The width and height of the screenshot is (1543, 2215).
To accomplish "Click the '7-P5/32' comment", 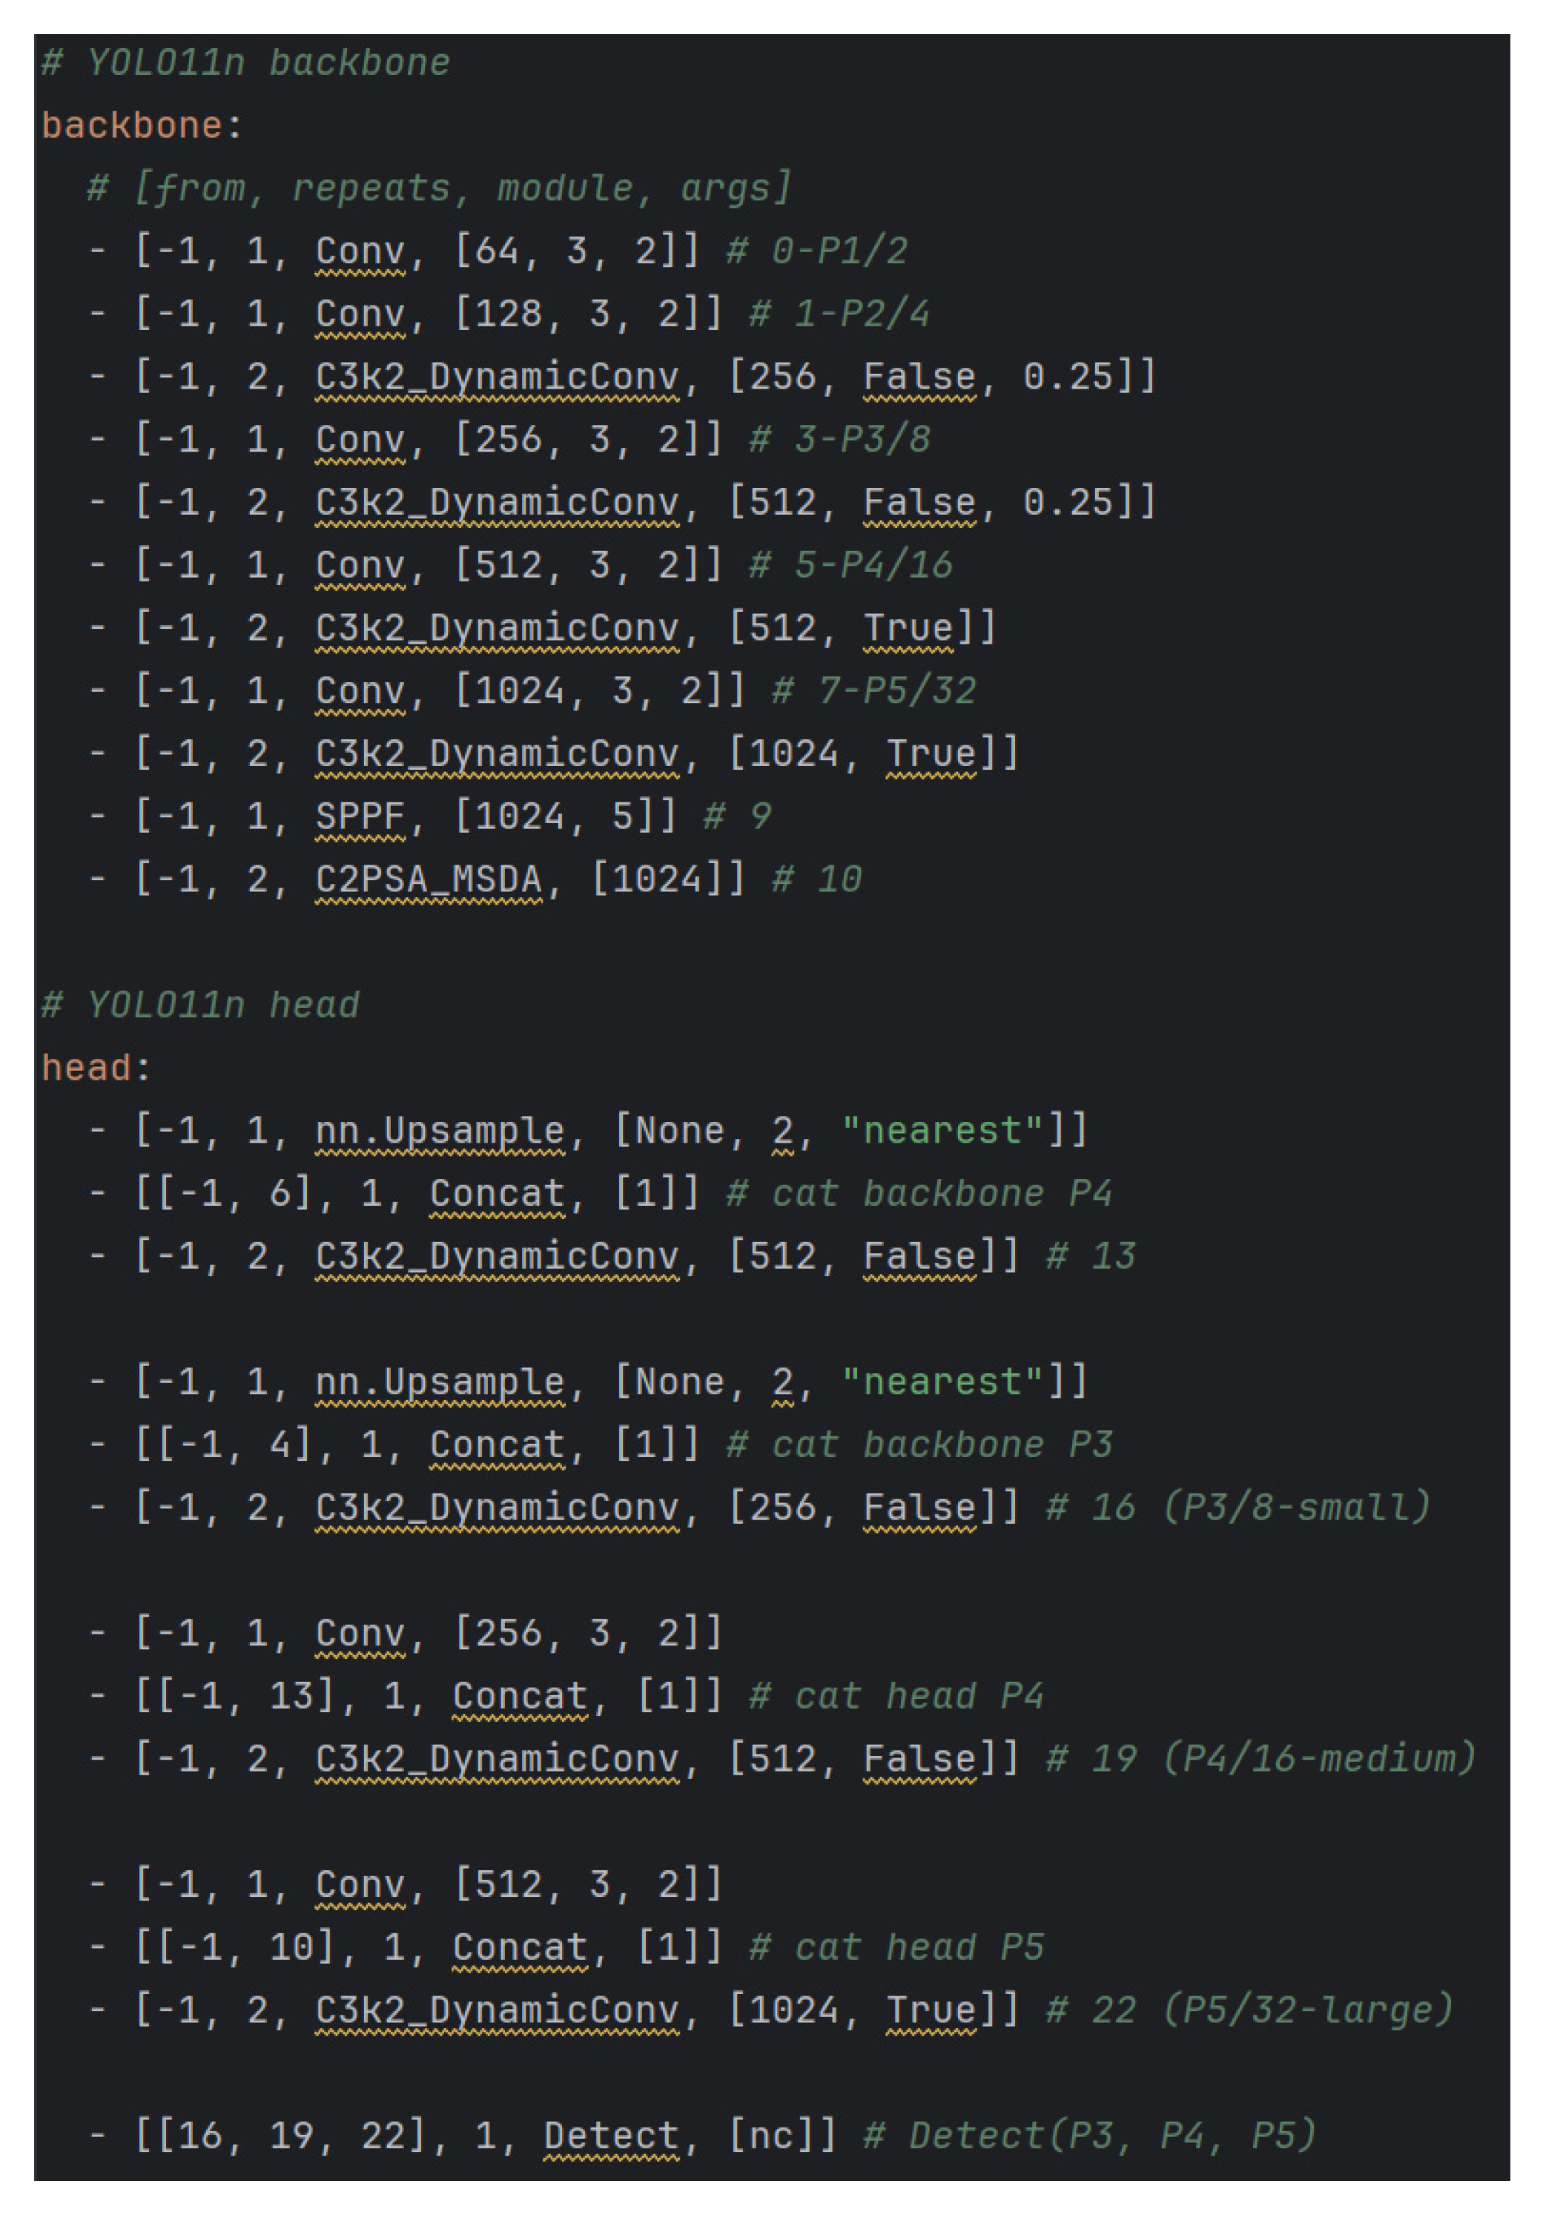I will pyautogui.click(x=896, y=690).
